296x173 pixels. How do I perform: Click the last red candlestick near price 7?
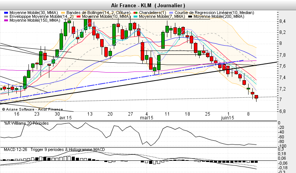pyautogui.click(x=257, y=97)
